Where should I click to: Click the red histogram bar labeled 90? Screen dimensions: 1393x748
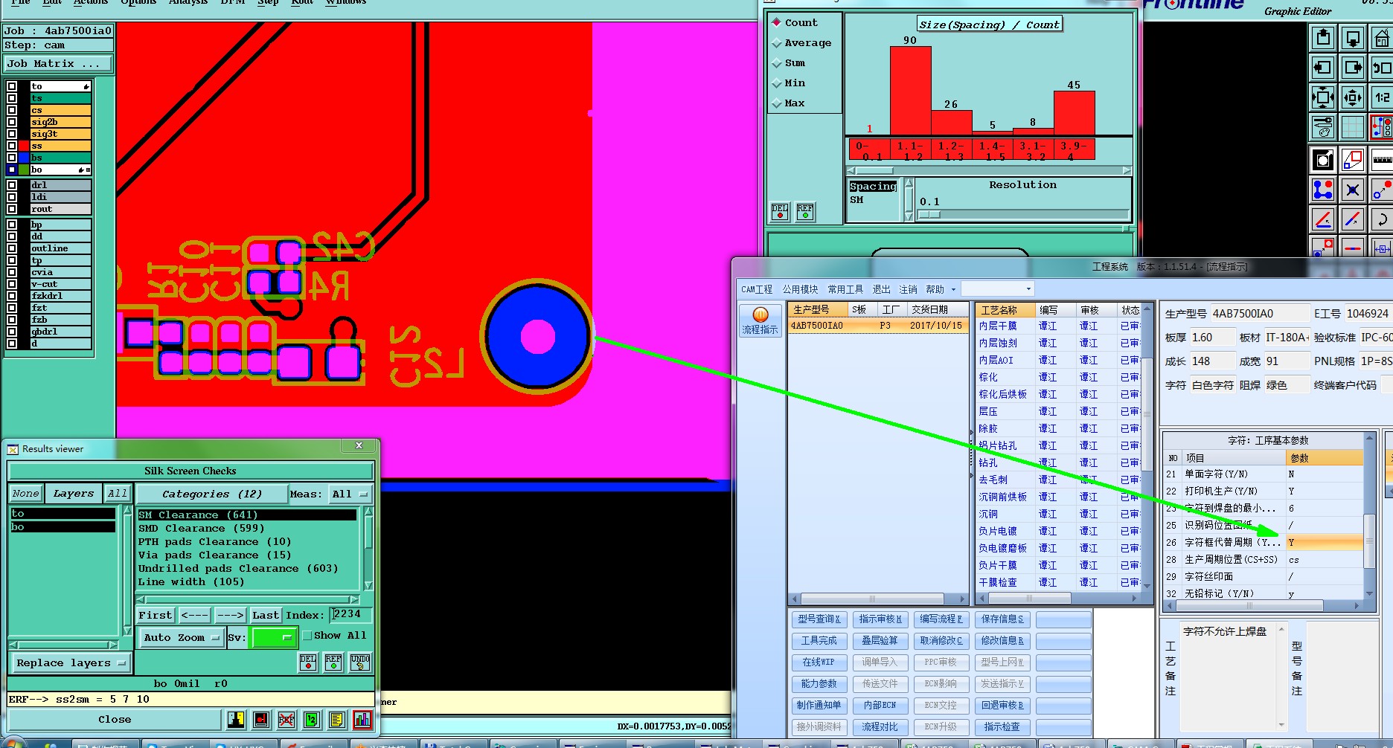point(910,90)
